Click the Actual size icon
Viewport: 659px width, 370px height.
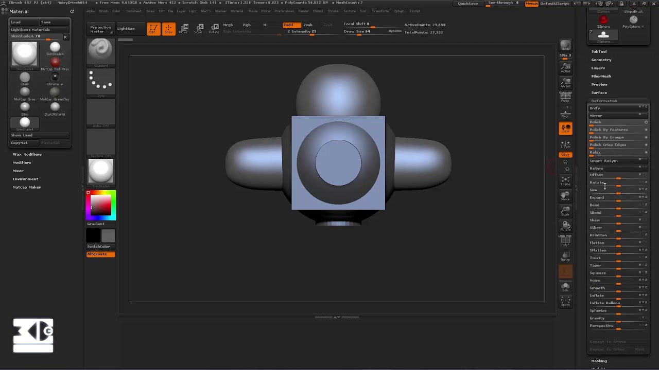tap(565, 68)
